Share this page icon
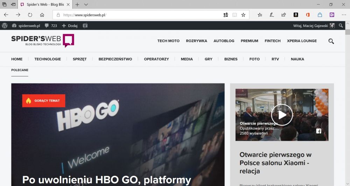 point(283,15)
